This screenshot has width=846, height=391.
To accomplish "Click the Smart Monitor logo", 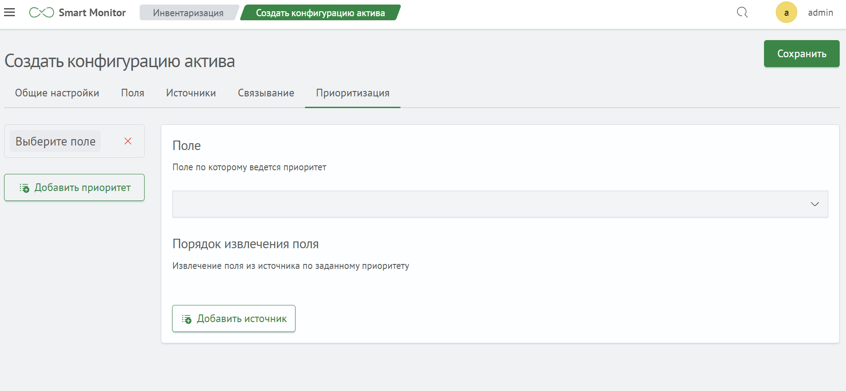I will pos(41,13).
